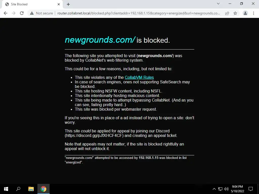
Task: Click the 'newgrounds.com/' cyan heading text
Action: (100, 40)
